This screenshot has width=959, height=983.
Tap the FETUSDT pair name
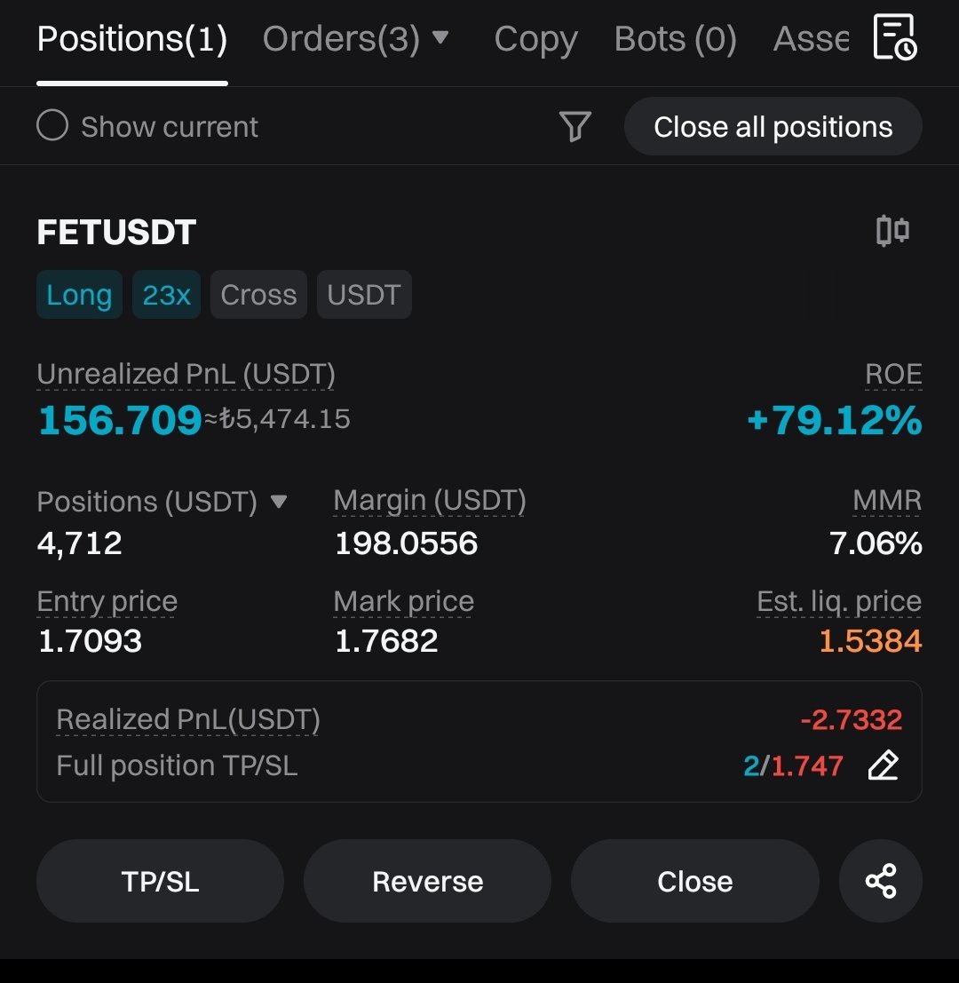116,232
